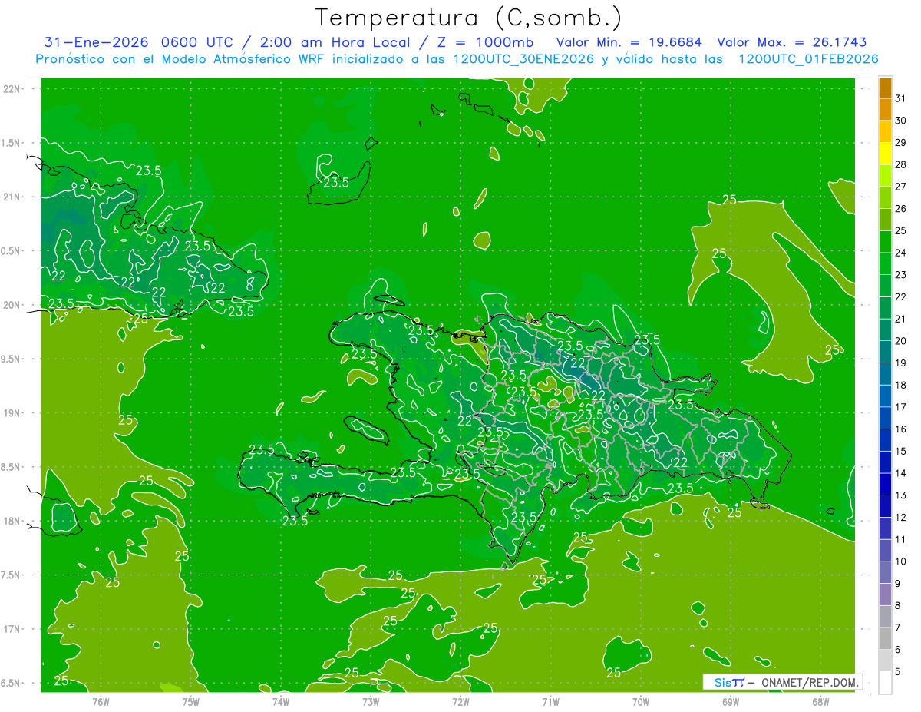Screen dimensions: 921x712
Task: Click the legend scale value 15
Action: [x=900, y=451]
